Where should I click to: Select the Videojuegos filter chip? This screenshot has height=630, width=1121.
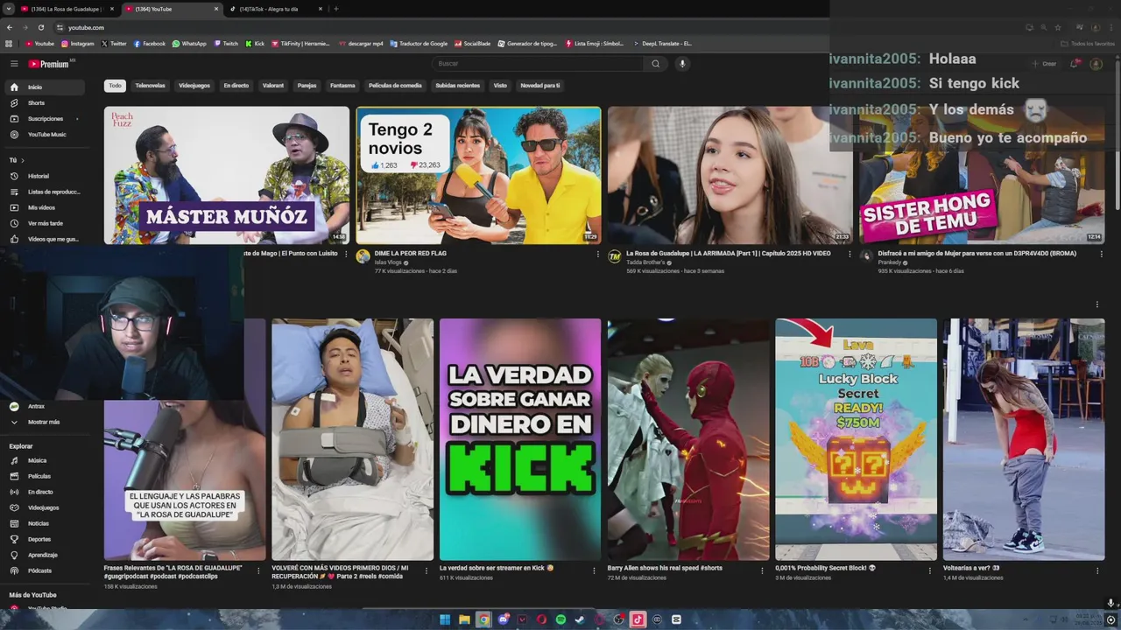click(194, 86)
